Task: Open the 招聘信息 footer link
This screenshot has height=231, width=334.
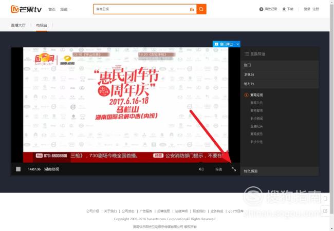Action: (163, 211)
